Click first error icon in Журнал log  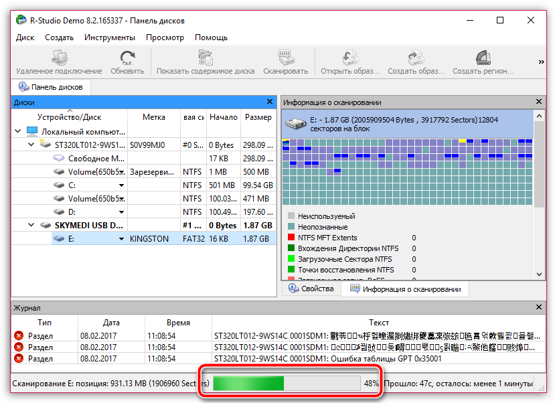(x=19, y=335)
